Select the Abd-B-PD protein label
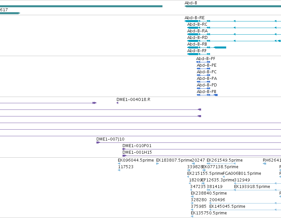This screenshot has width=281, height=218. click(207, 85)
